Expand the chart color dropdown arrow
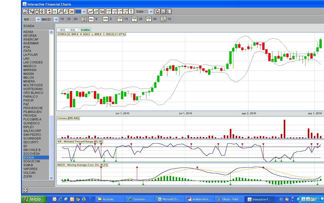Image resolution: width=324 pixels, height=203 pixels. point(84,11)
